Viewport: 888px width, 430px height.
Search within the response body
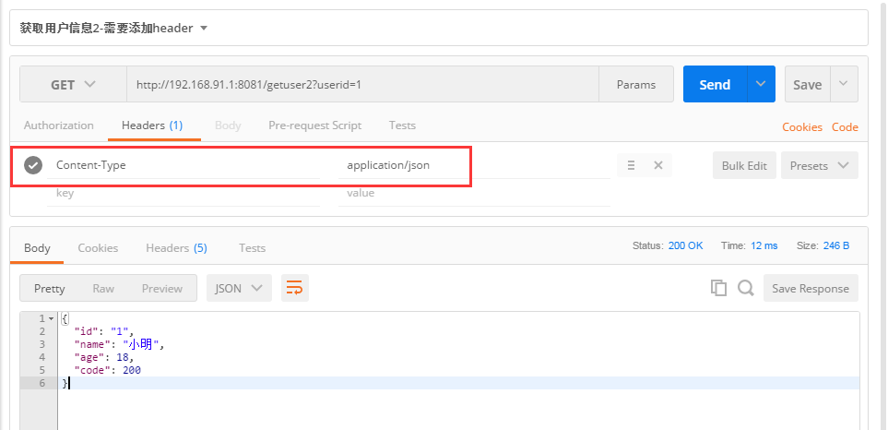[x=746, y=288]
